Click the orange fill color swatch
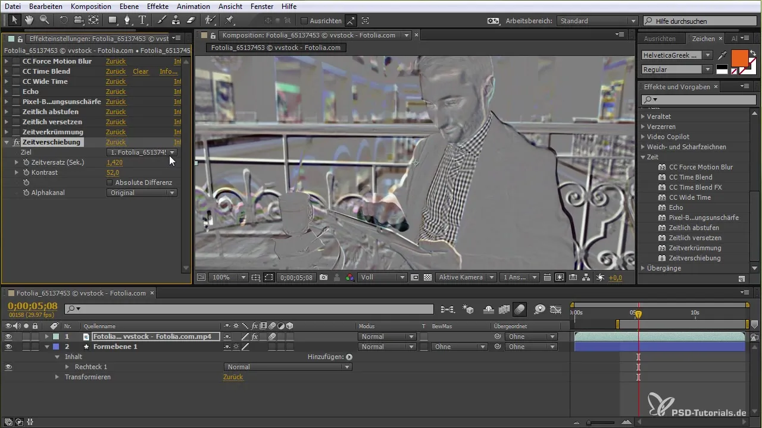This screenshot has width=762, height=428. tap(739, 58)
